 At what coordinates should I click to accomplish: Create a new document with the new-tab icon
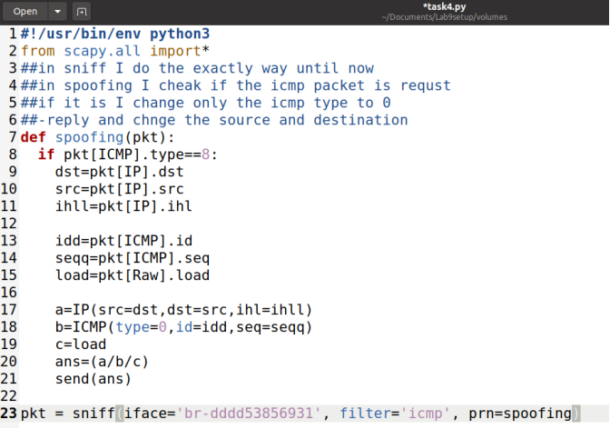(x=82, y=11)
